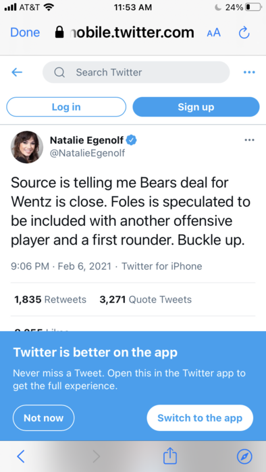Tap the Safari forward chevron icon
The width and height of the screenshot is (266, 472).
point(96,456)
